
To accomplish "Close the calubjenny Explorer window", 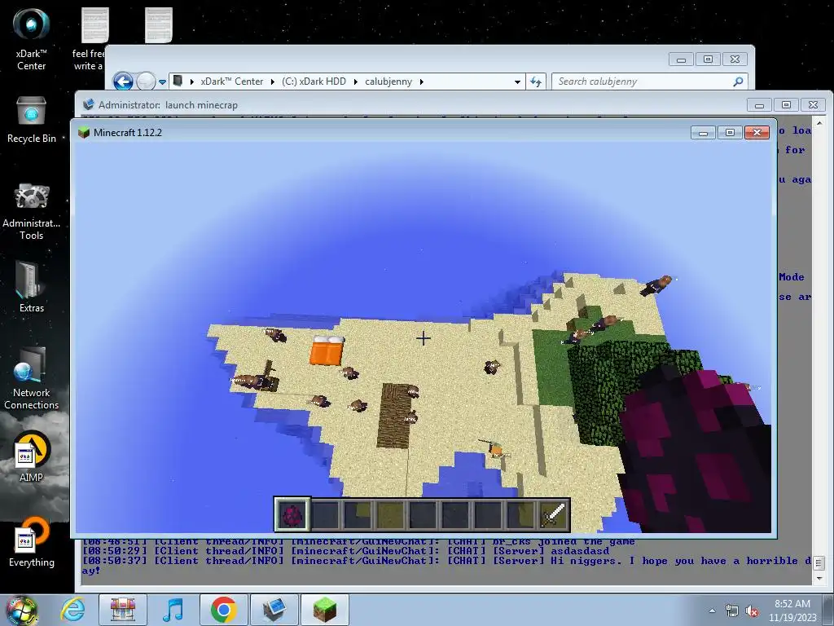I will tap(735, 59).
